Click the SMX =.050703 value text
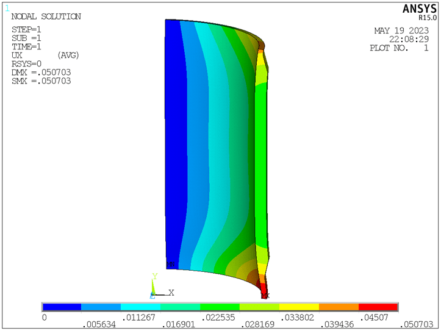The width and height of the screenshot is (441, 331). pos(41,81)
